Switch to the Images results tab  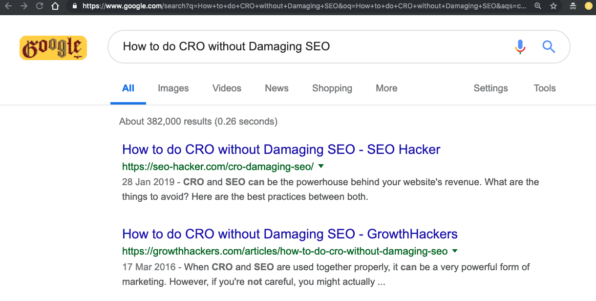[173, 88]
